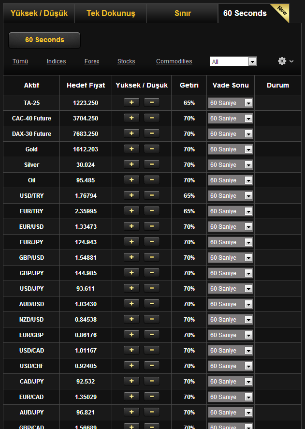The height and width of the screenshot is (429, 305).
Task: Open the expiry dropdown for EUR/JPY
Action: (x=231, y=242)
